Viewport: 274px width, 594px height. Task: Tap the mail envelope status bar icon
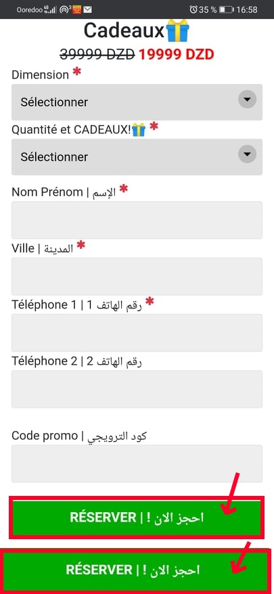(x=87, y=9)
